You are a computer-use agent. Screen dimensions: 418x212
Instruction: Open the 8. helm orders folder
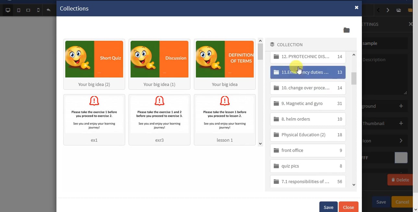(x=308, y=119)
